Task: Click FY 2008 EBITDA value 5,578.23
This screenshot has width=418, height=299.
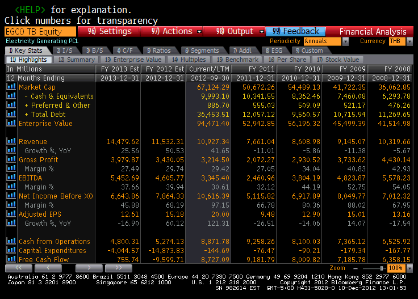Action: 396,178
